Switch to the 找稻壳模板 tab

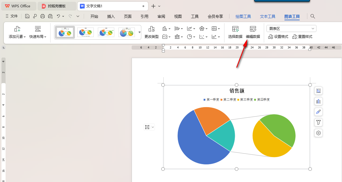tap(57, 6)
